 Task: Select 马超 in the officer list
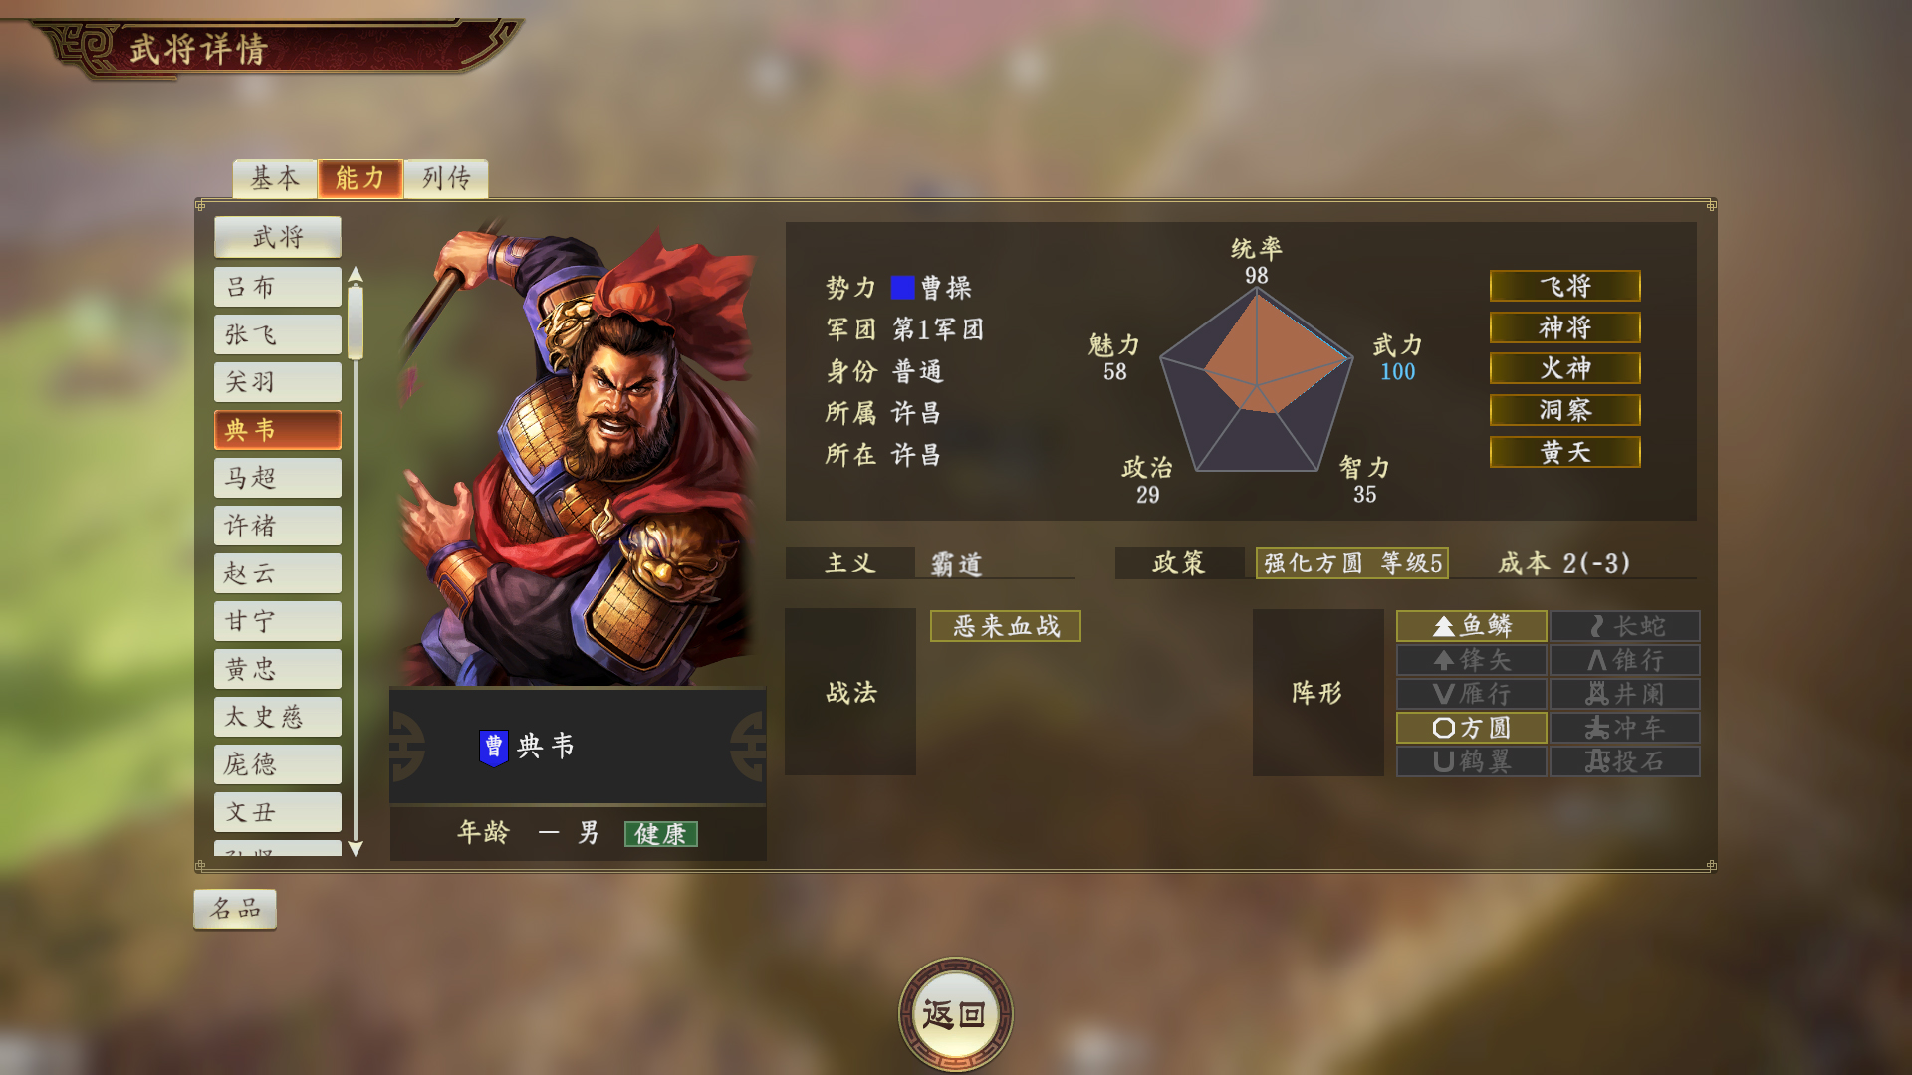(x=278, y=478)
